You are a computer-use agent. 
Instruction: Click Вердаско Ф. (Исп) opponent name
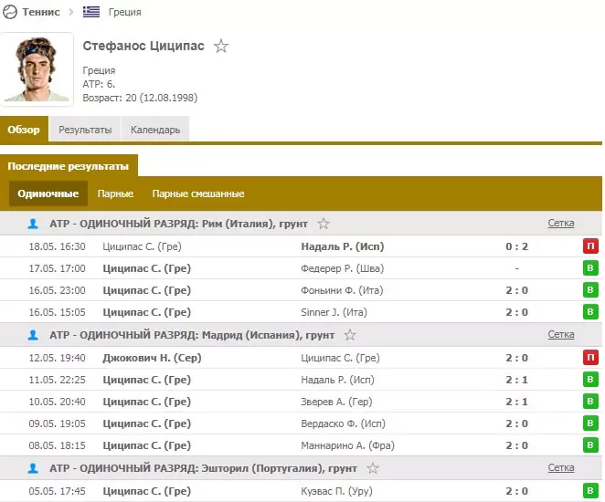point(343,424)
